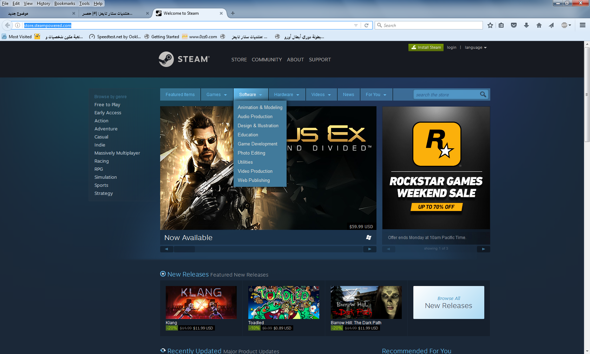Open the Firefox hamburger menu

click(x=582, y=25)
